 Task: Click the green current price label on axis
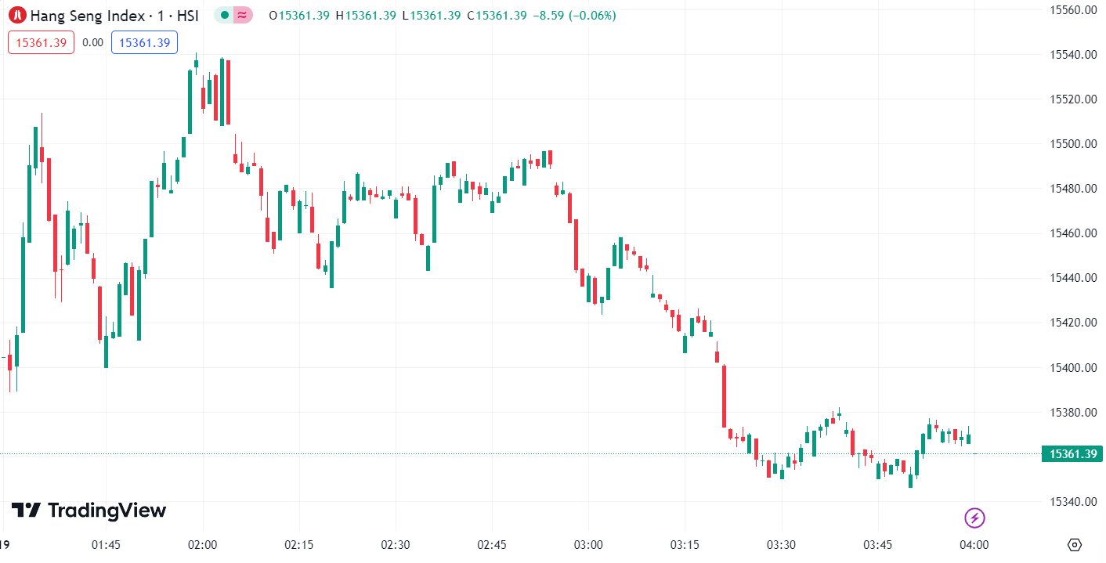point(1072,454)
